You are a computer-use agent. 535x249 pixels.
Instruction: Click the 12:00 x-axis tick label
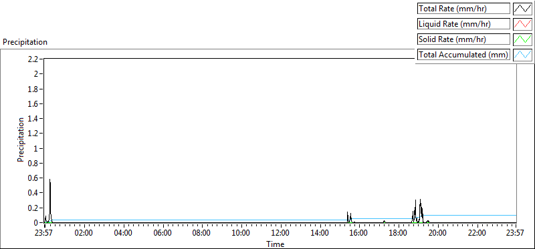coord(281,234)
